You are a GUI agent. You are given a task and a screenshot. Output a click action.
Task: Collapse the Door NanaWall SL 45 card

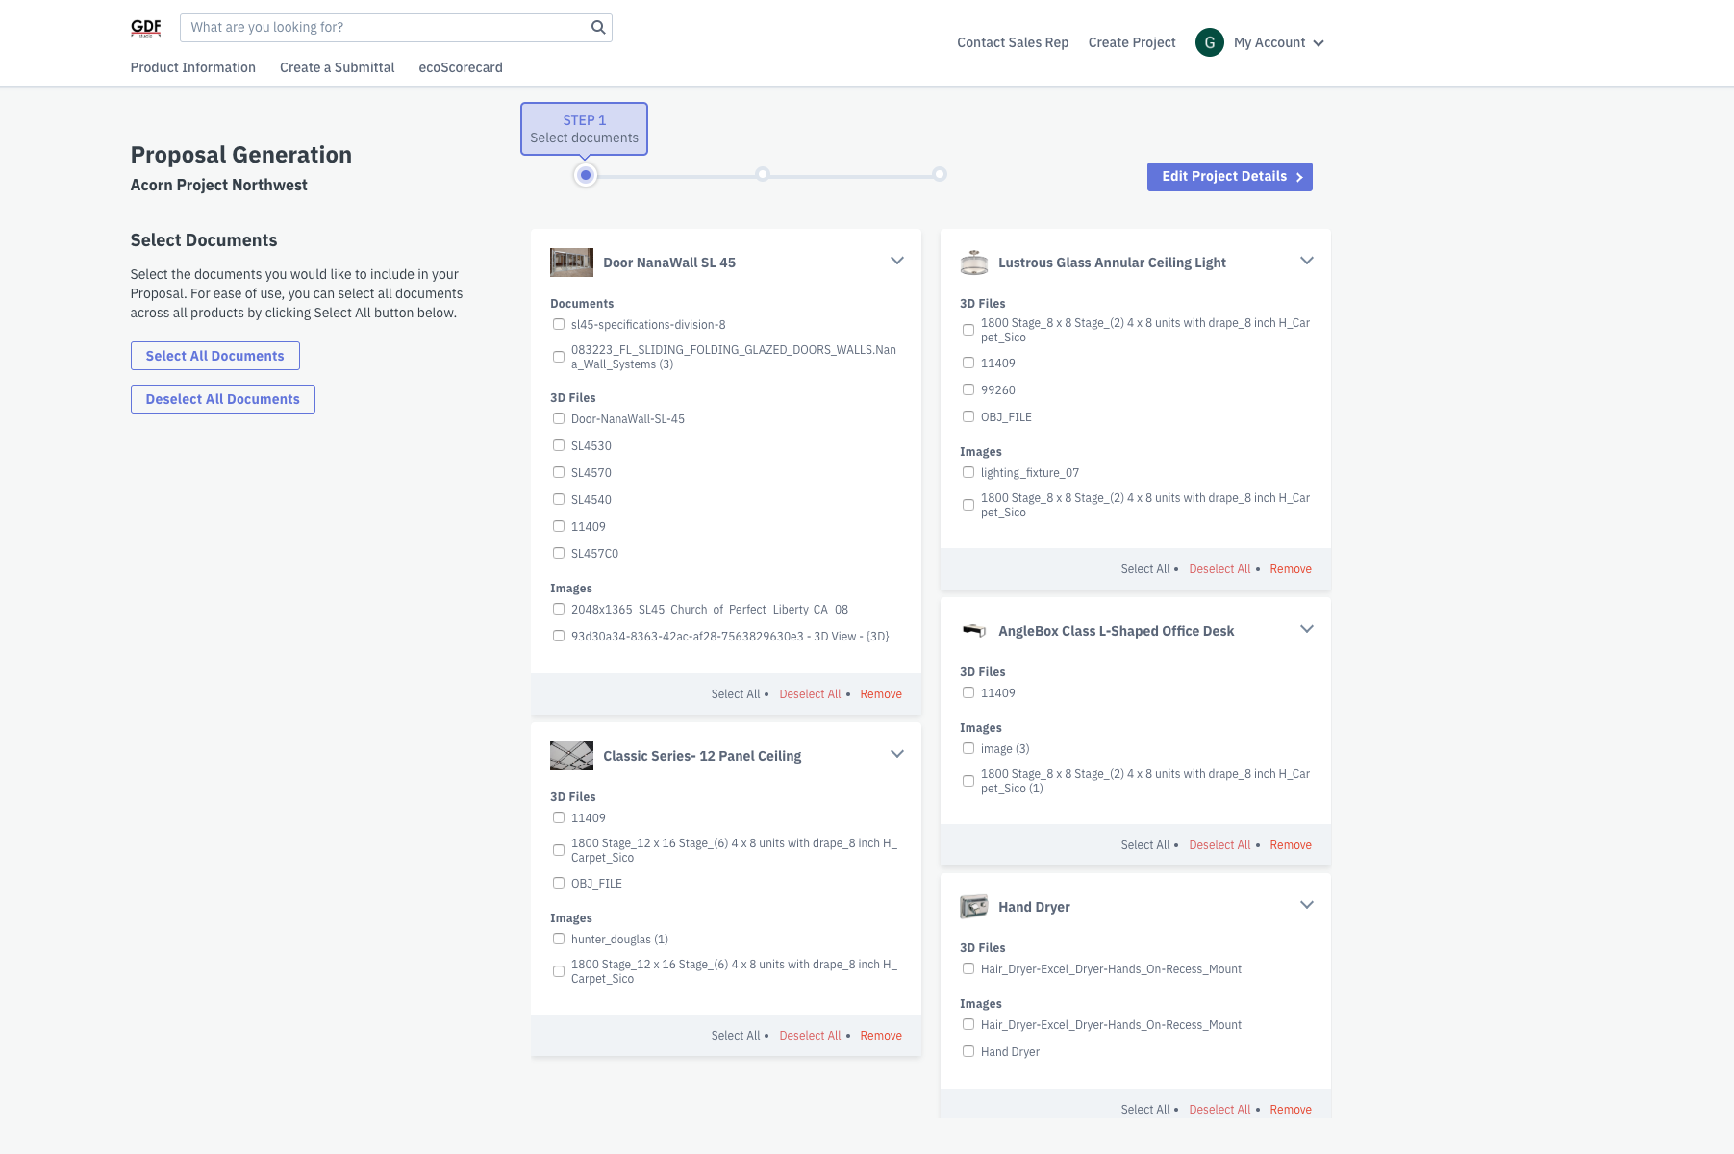897,261
